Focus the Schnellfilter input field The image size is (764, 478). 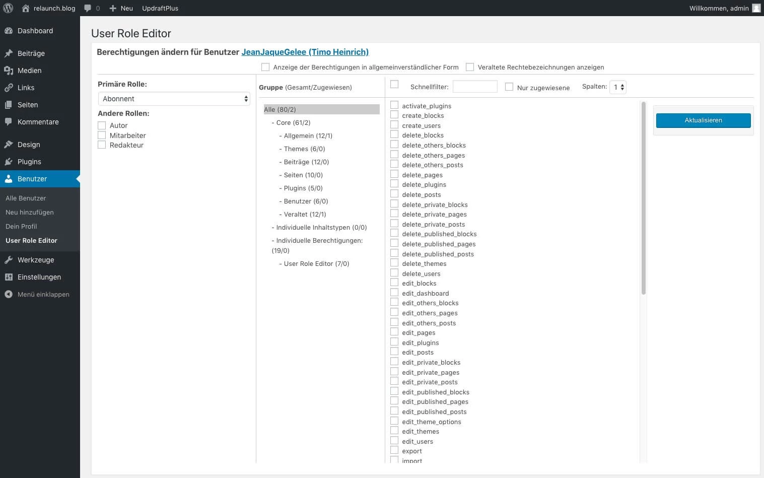[x=475, y=87]
